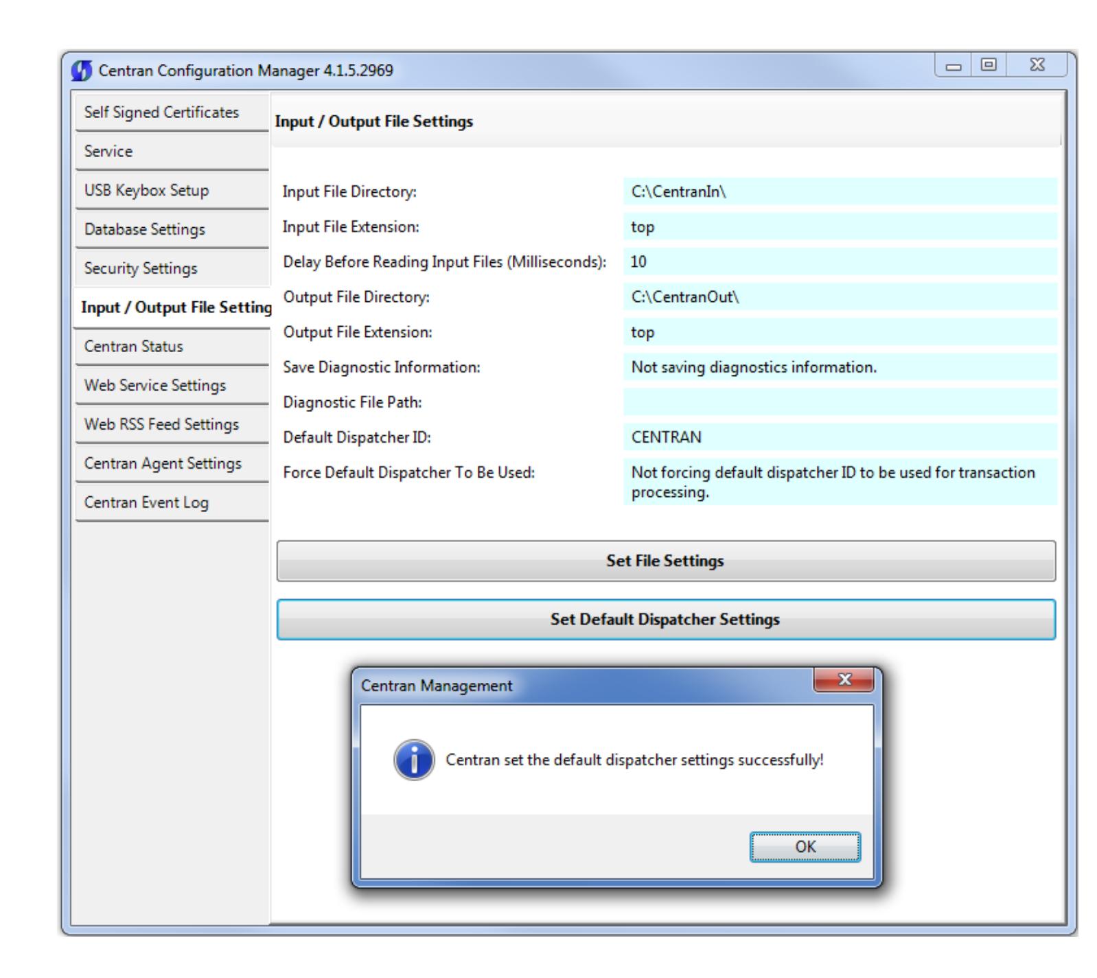Click the delay value 10

[x=840, y=261]
